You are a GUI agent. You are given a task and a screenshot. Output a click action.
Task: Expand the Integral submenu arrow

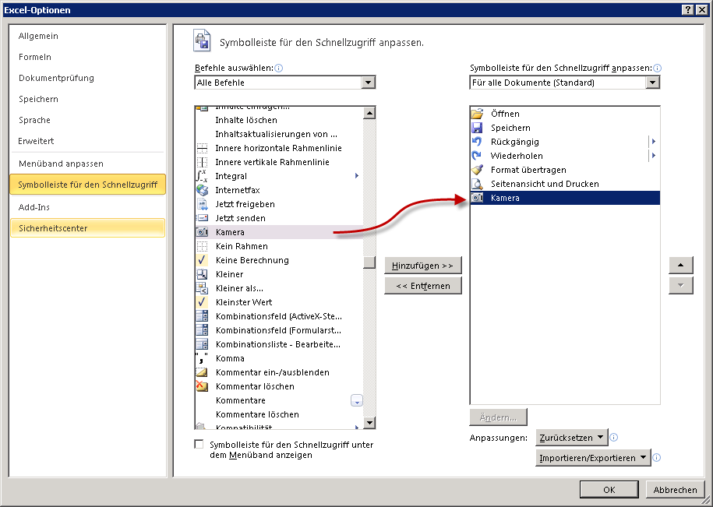tap(357, 176)
